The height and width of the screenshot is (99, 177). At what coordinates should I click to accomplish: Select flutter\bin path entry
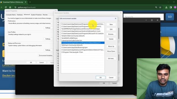point(83,40)
